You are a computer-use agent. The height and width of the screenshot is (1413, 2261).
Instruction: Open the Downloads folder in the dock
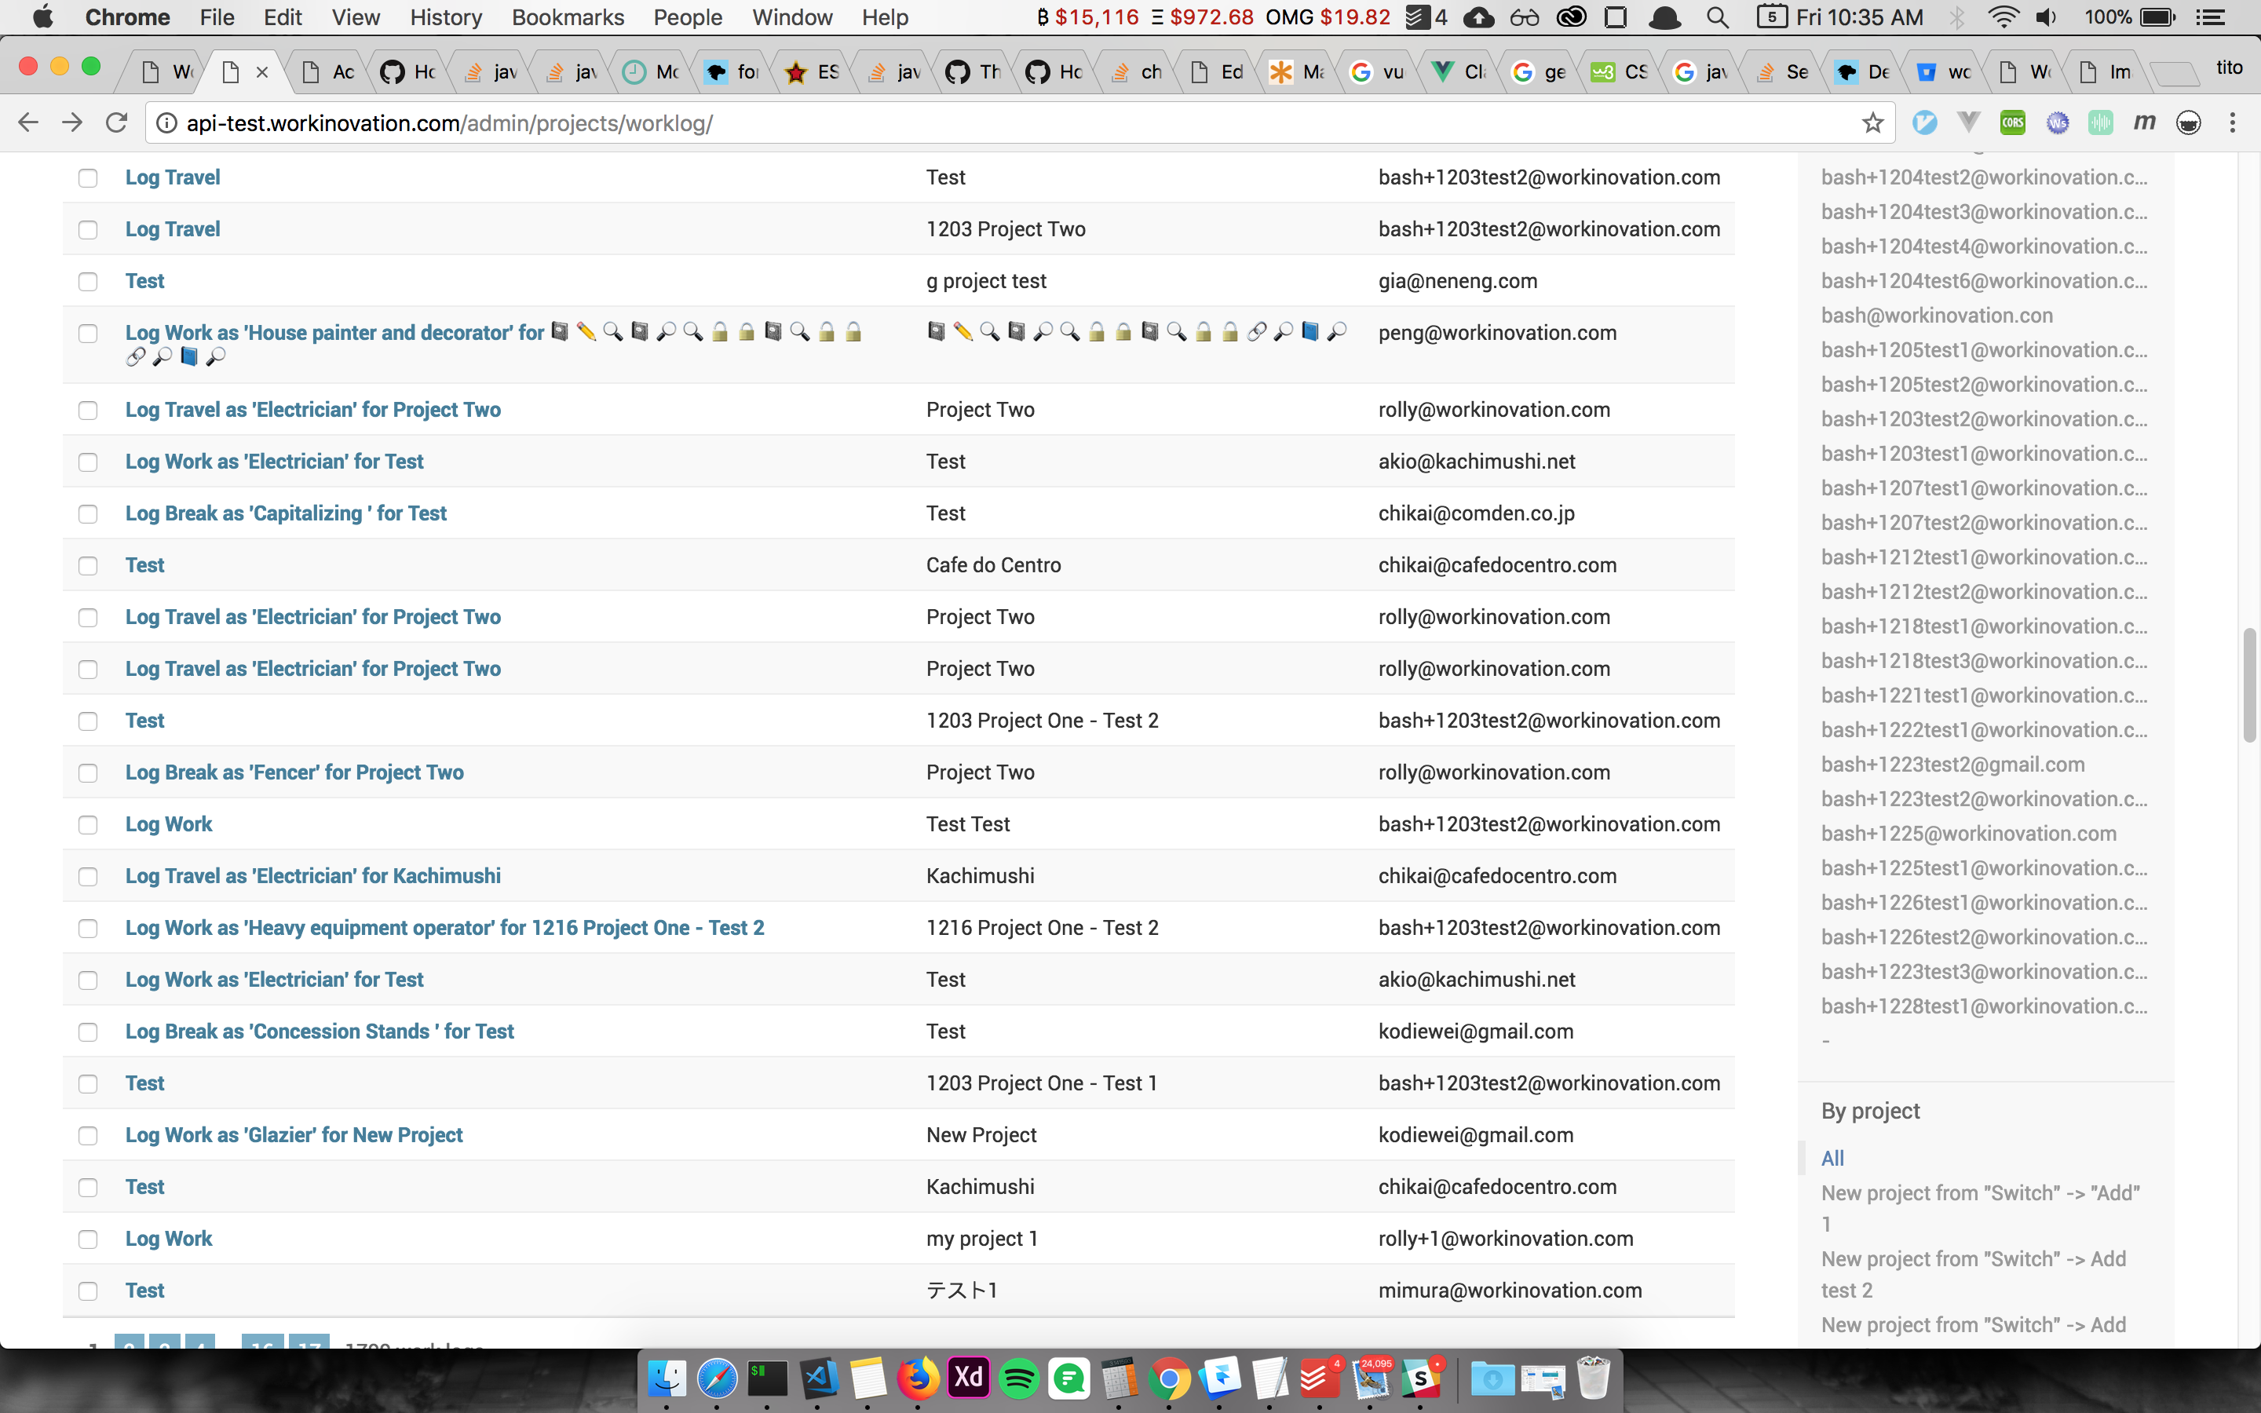point(1492,1378)
